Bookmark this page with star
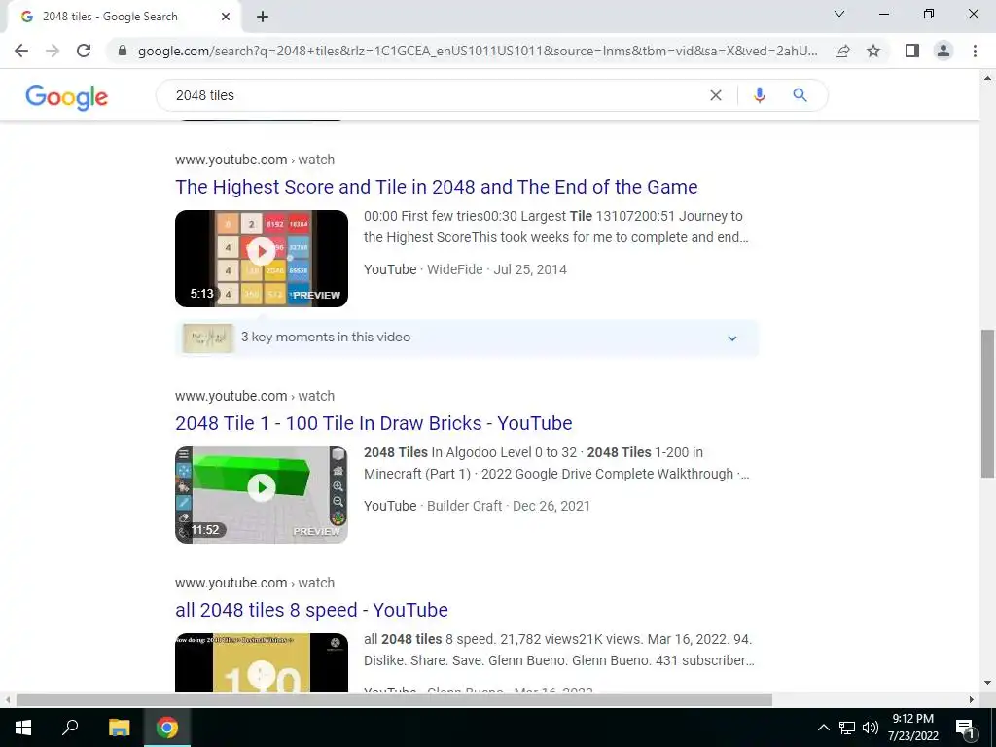The image size is (996, 747). coord(873,51)
